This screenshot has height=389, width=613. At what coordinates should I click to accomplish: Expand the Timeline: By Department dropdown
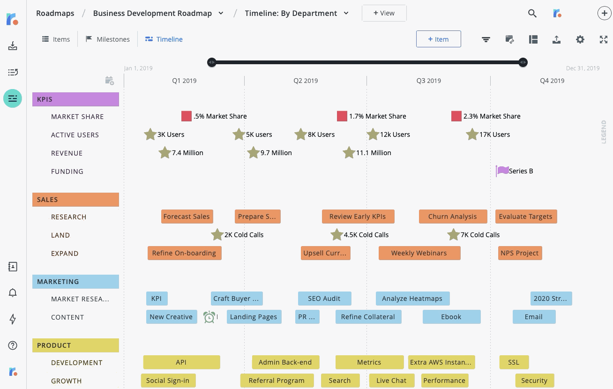click(x=346, y=13)
